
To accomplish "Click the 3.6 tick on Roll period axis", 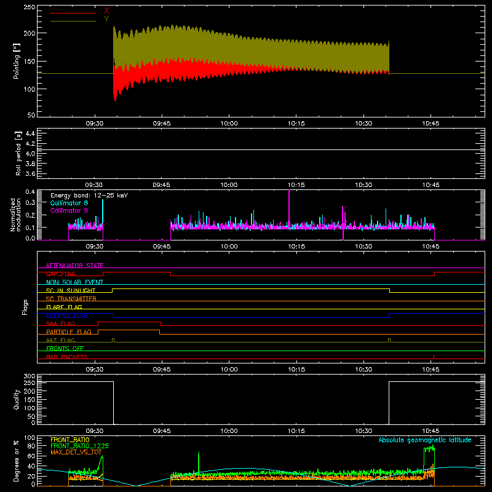I will click(30, 173).
